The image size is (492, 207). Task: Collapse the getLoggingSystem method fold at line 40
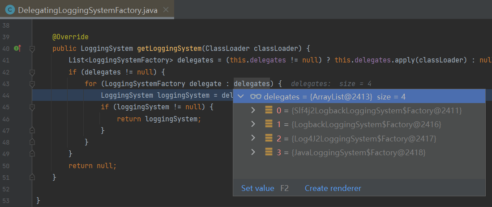32,49
